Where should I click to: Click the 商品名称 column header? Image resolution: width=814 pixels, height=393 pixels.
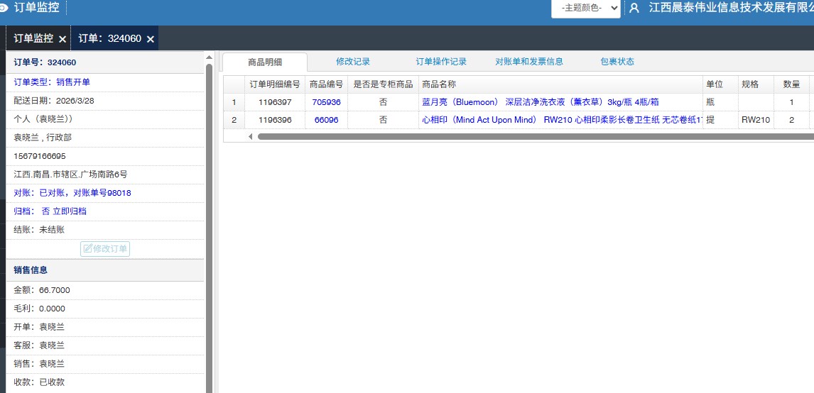click(439, 84)
